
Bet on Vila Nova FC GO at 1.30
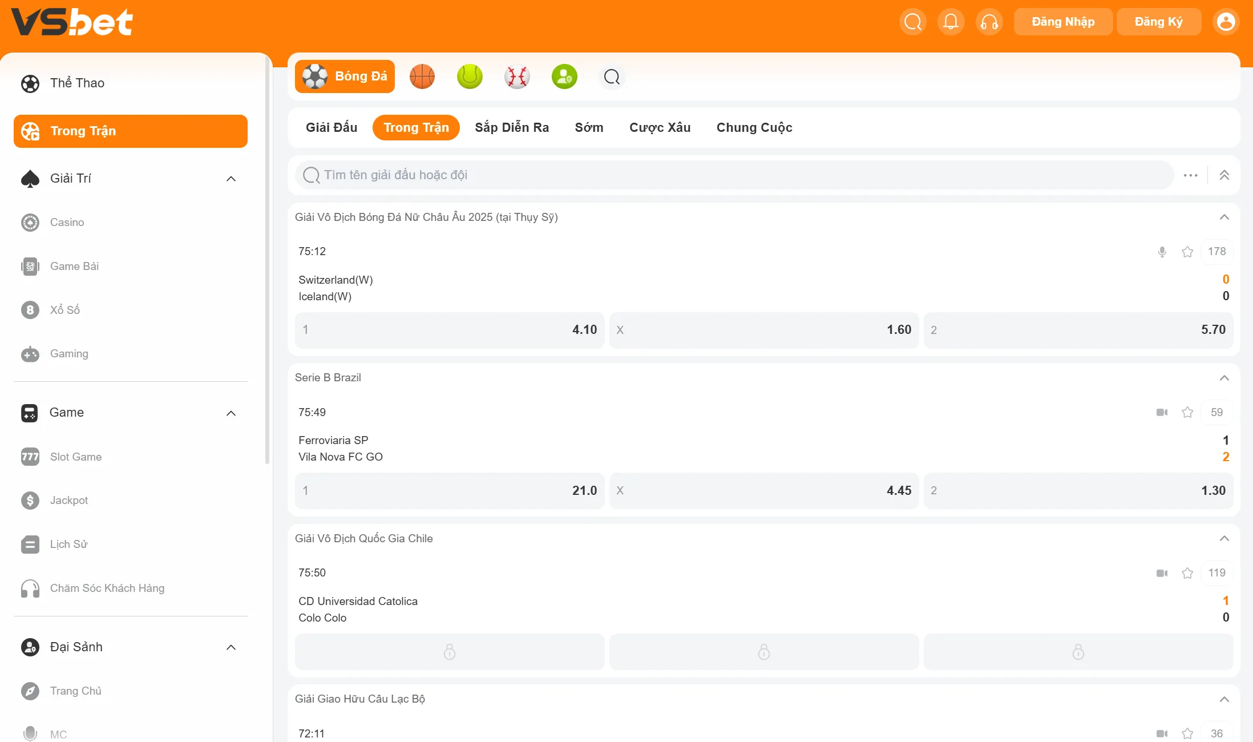pyautogui.click(x=1078, y=491)
